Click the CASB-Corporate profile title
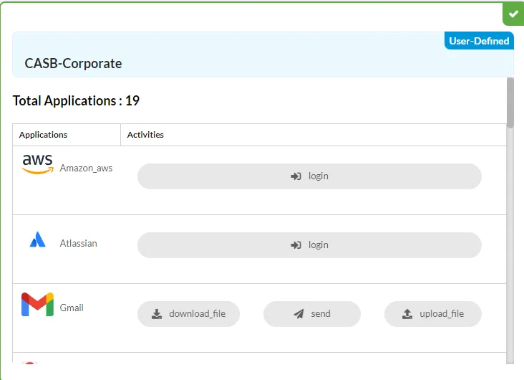 73,63
